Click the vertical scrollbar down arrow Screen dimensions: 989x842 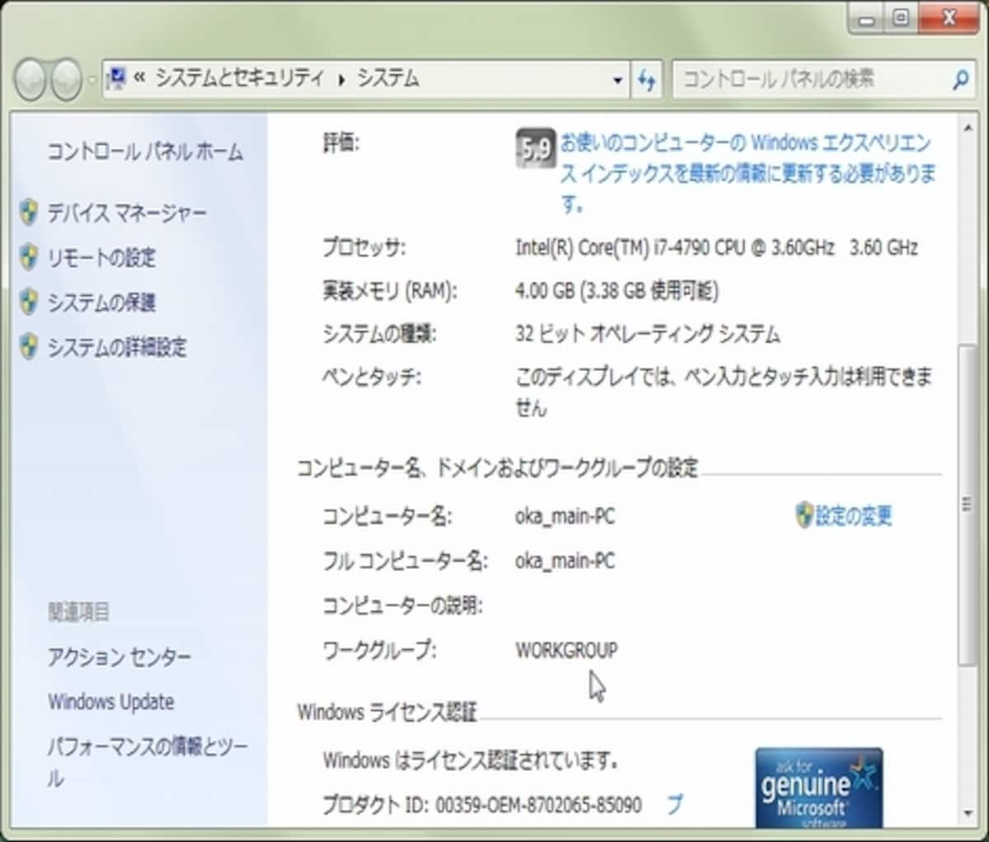click(968, 815)
